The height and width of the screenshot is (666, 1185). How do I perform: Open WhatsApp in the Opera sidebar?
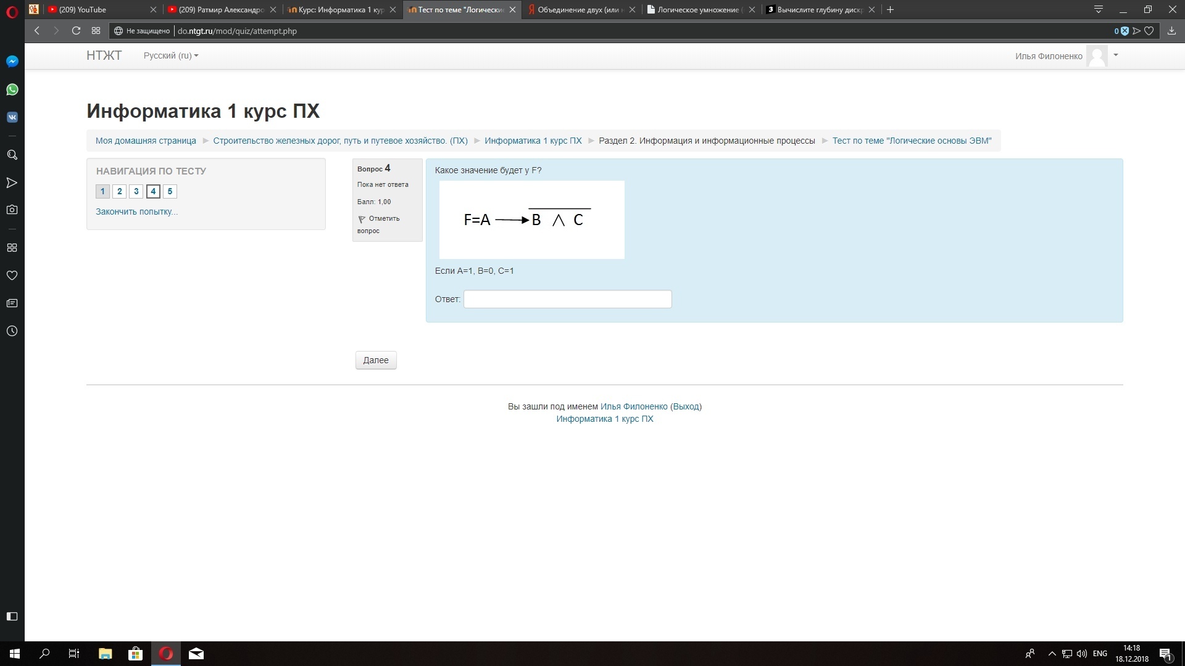(x=12, y=89)
